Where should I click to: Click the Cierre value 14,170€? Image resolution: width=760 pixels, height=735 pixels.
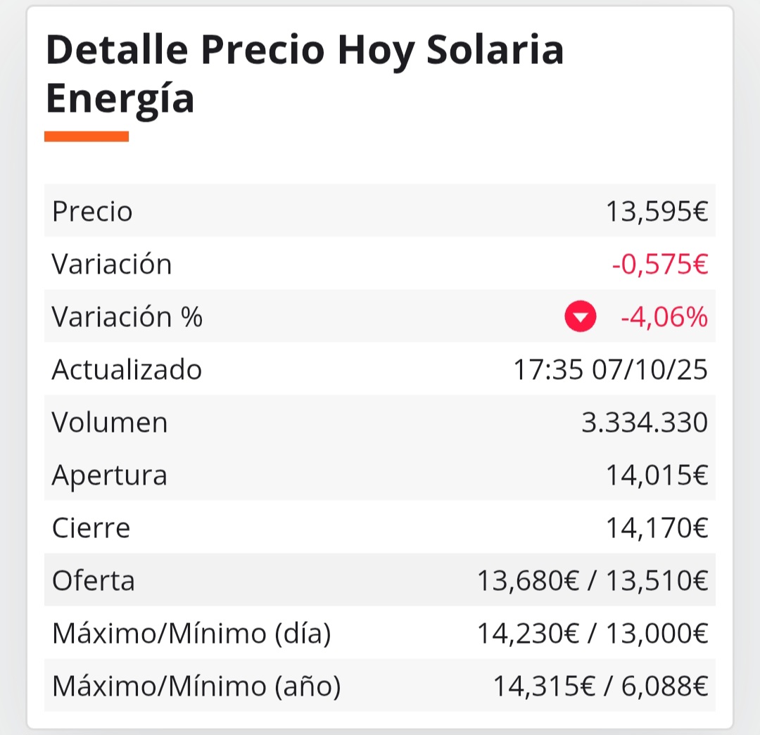coord(657,528)
